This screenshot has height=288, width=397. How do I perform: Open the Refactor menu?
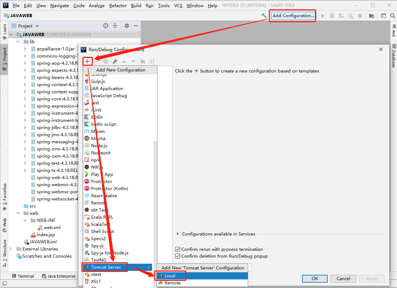118,6
